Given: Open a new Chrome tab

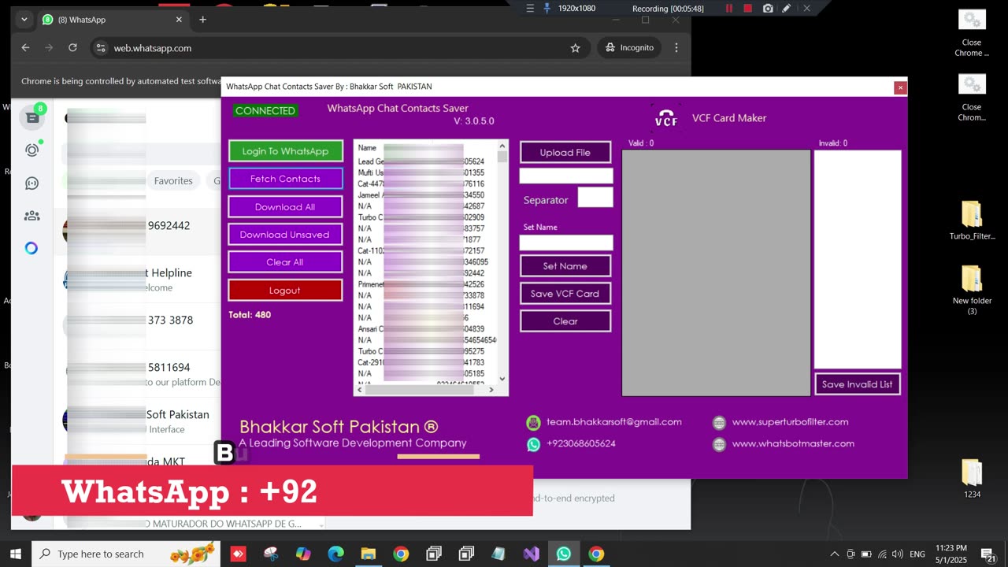Looking at the screenshot, I should click(202, 20).
